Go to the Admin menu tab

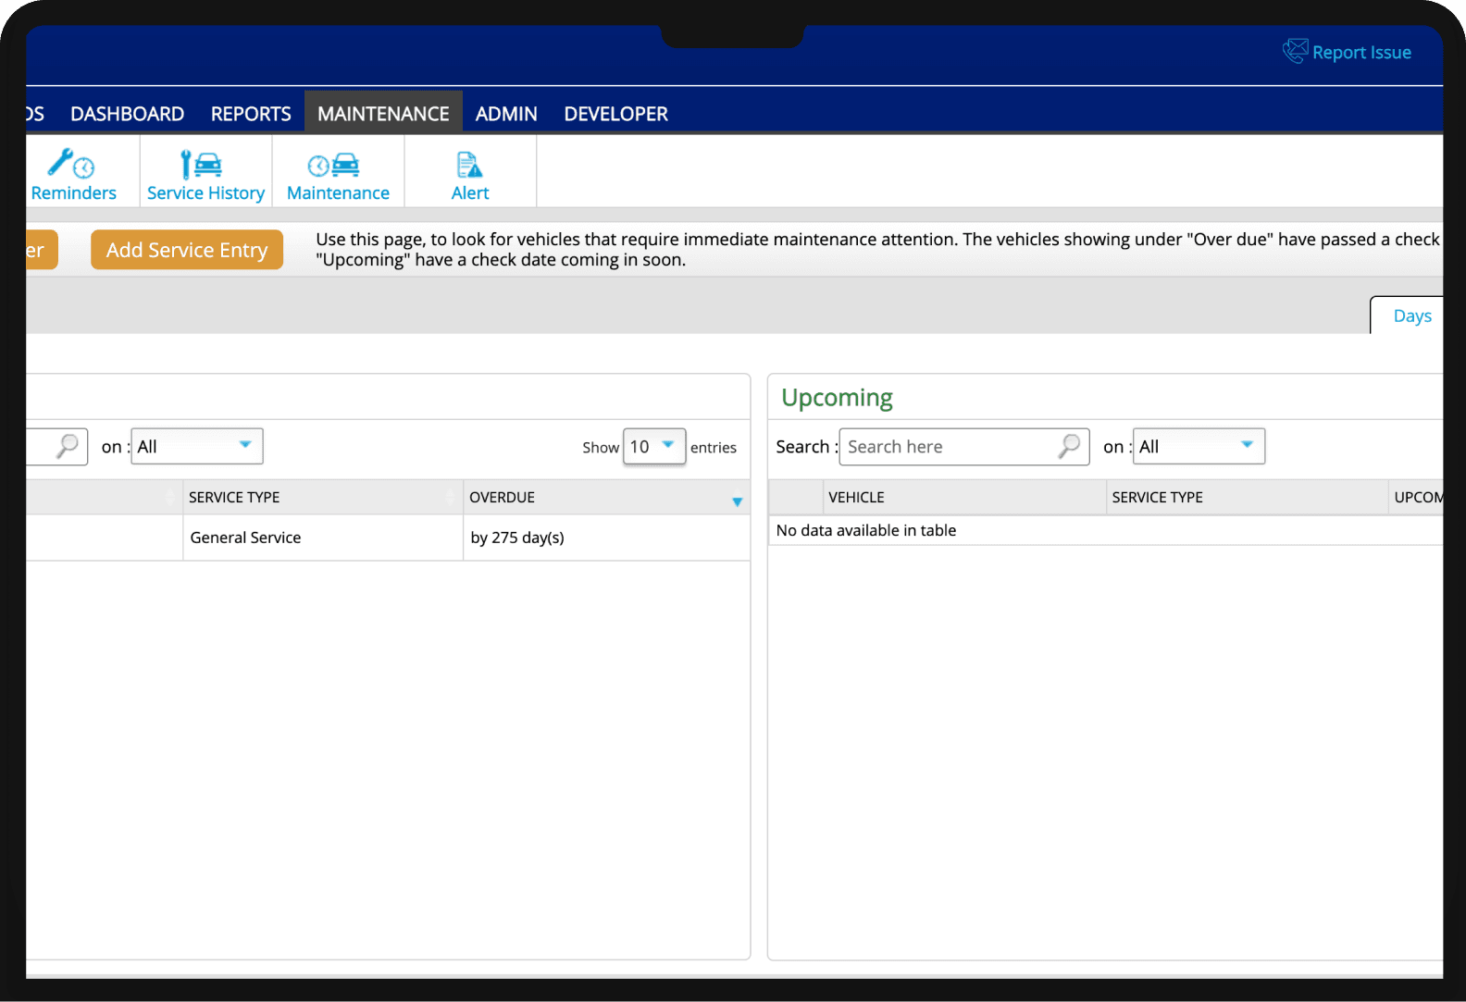[506, 114]
